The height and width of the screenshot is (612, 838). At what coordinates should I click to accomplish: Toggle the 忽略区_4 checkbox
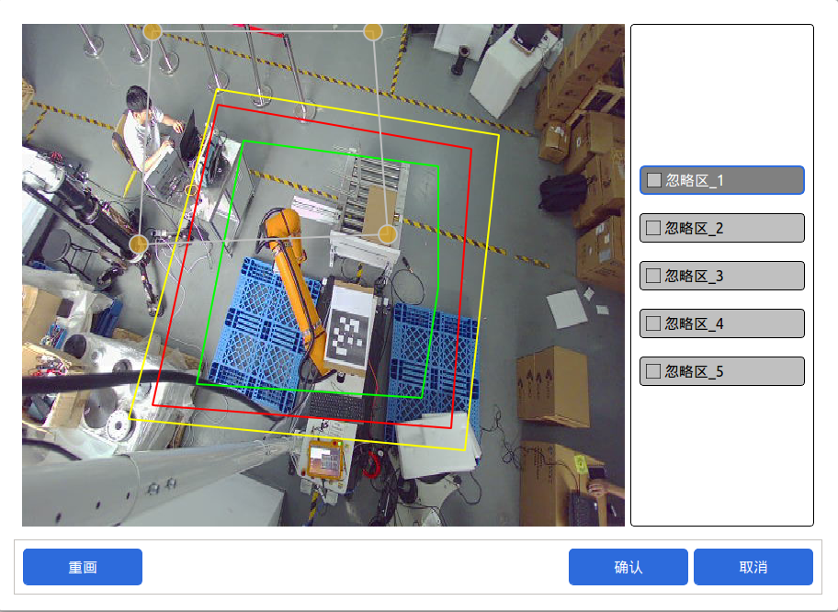(653, 323)
